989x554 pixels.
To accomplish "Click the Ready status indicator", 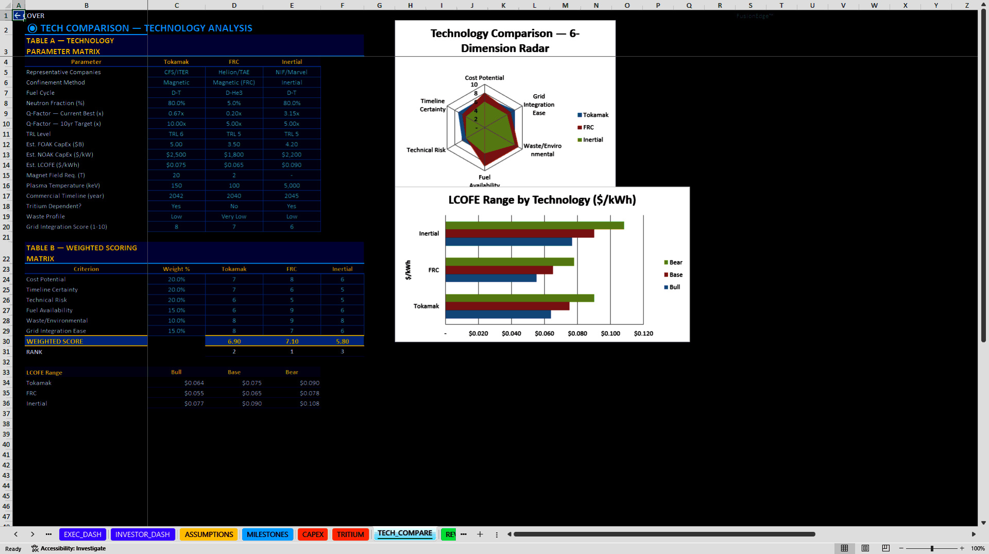I will tap(13, 549).
